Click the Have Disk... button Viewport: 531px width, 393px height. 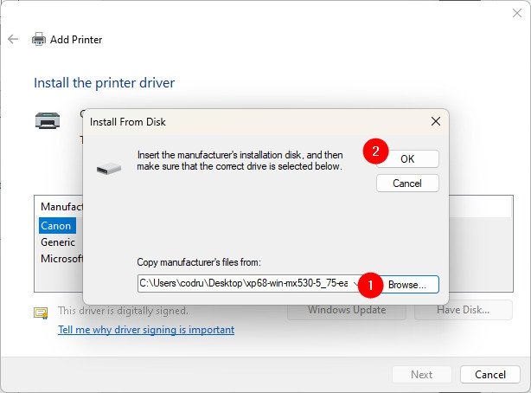(x=464, y=310)
